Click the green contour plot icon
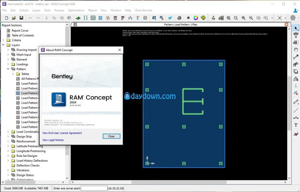 (203, 18)
